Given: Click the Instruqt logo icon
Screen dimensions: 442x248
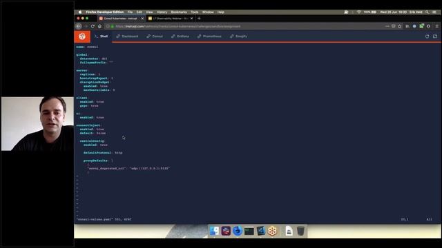Looking at the screenshot, I should (x=82, y=37).
